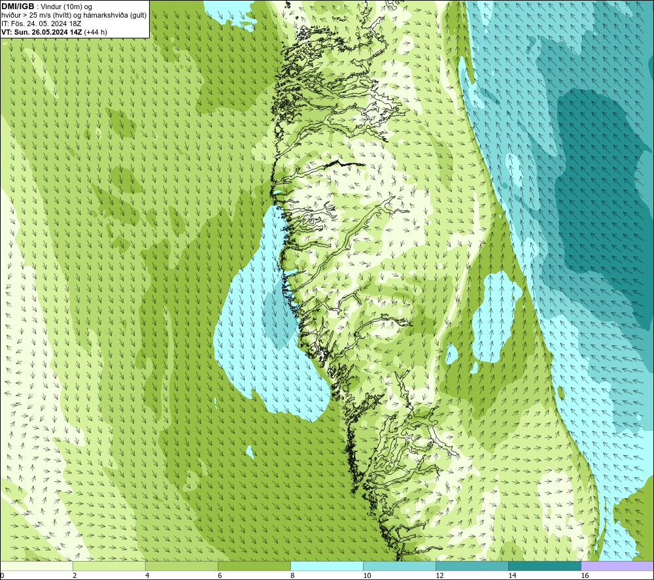Click the 'DMI/IGB' title text

click(x=18, y=7)
